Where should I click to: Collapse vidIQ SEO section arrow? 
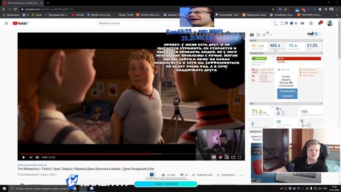(321, 103)
